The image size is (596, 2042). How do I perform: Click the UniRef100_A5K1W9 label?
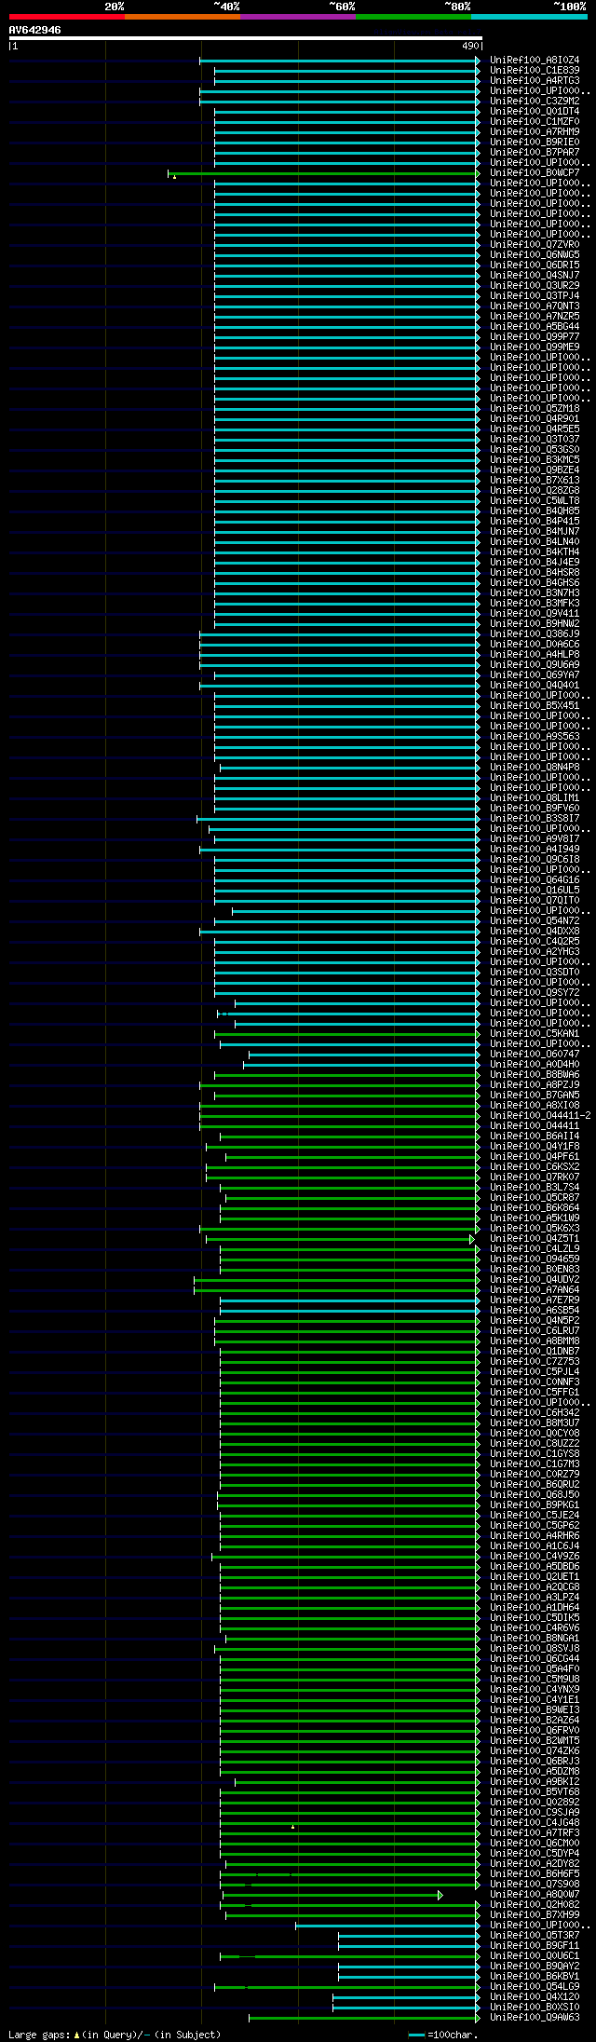(x=535, y=1218)
